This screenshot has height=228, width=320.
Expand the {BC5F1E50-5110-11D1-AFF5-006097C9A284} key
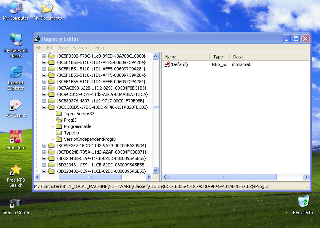44,62
